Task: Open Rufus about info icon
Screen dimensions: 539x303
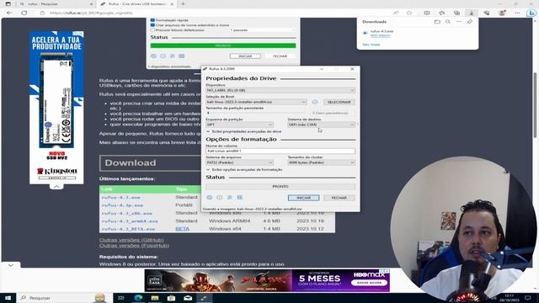Action: 220,198
